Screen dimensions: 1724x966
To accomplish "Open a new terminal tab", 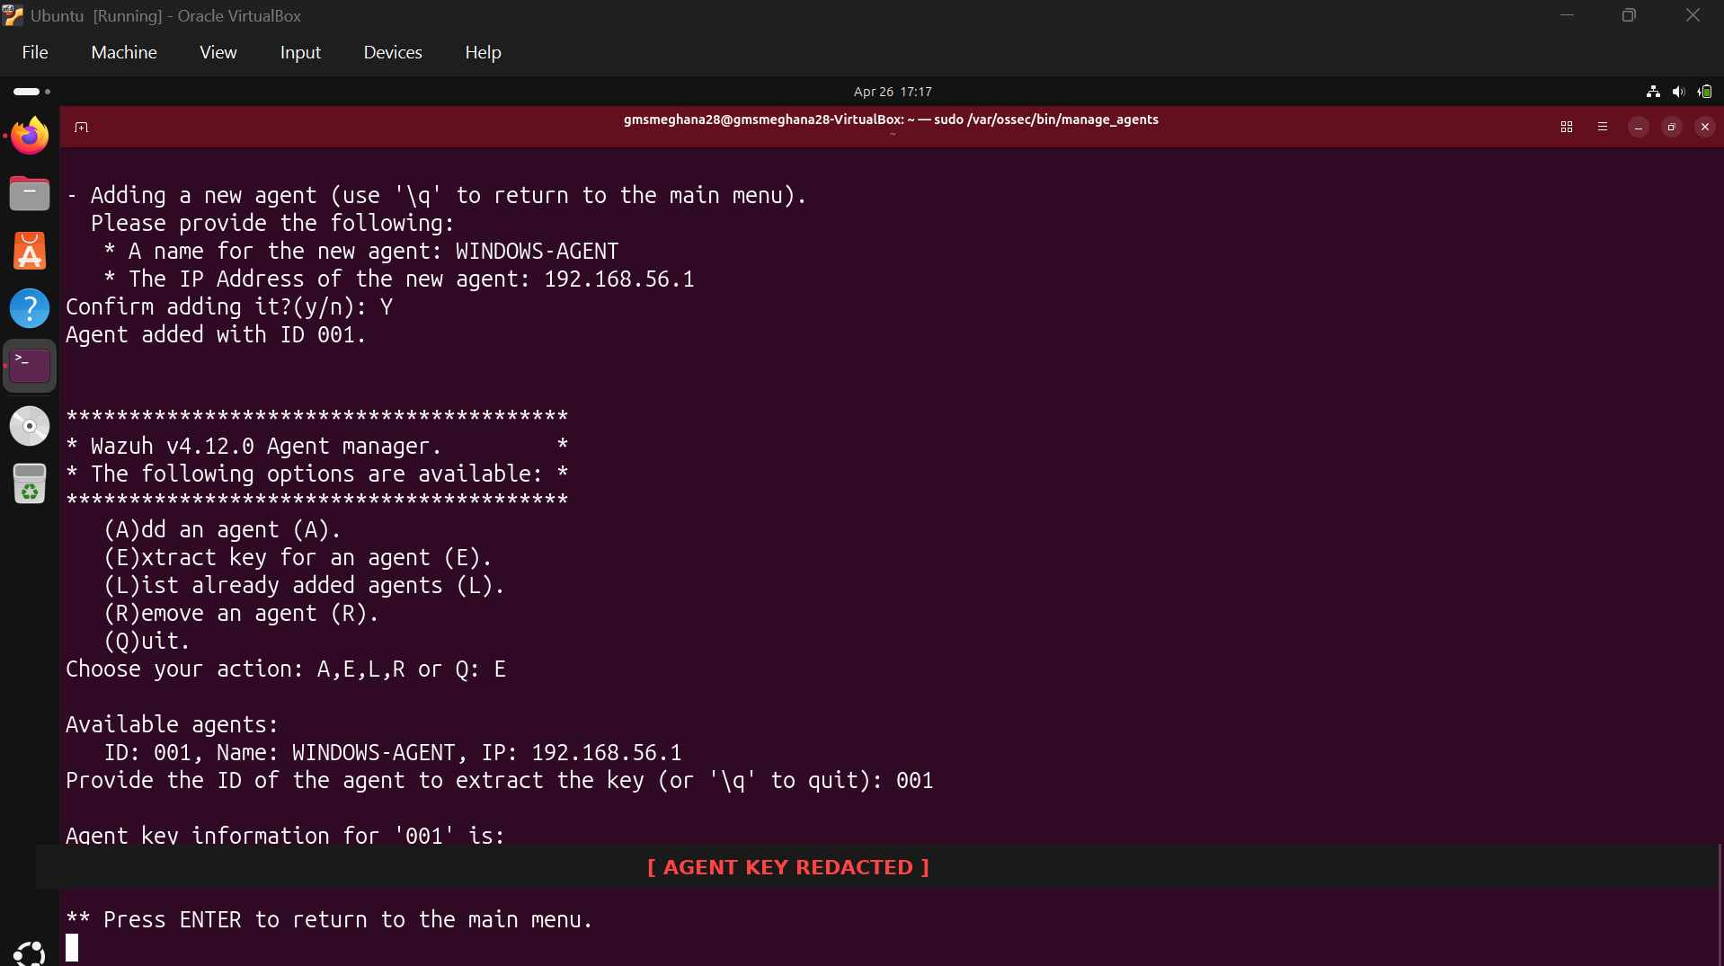I will pyautogui.click(x=81, y=128).
